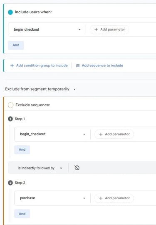Click the dashed exclude sequence circle icon
The height and width of the screenshot is (225, 156).
[x=10, y=105]
